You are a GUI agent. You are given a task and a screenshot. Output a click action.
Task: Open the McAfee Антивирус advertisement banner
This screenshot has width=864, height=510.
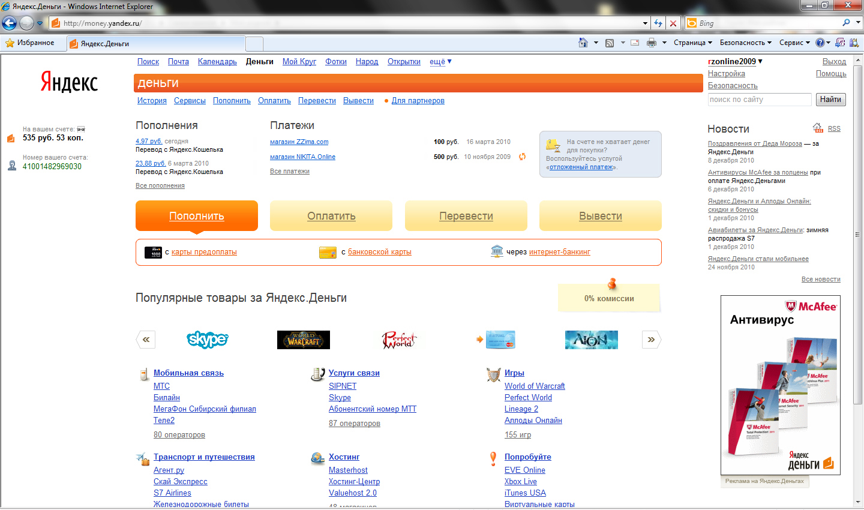tap(781, 385)
